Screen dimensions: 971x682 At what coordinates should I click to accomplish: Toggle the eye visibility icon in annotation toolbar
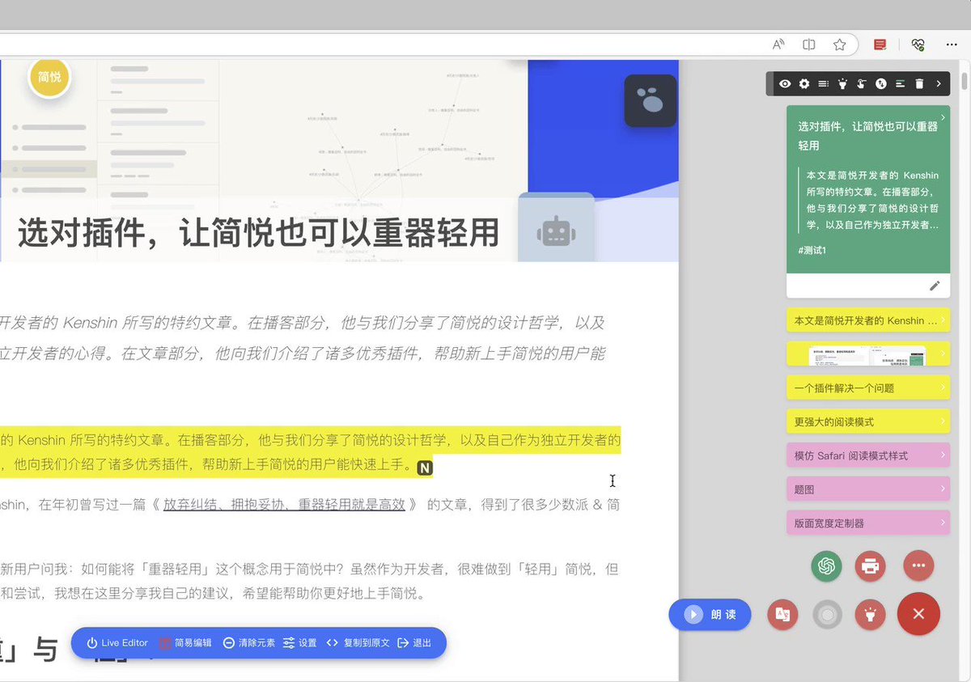point(785,83)
